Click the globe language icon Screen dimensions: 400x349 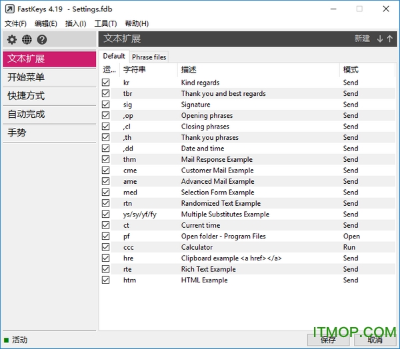click(x=27, y=40)
